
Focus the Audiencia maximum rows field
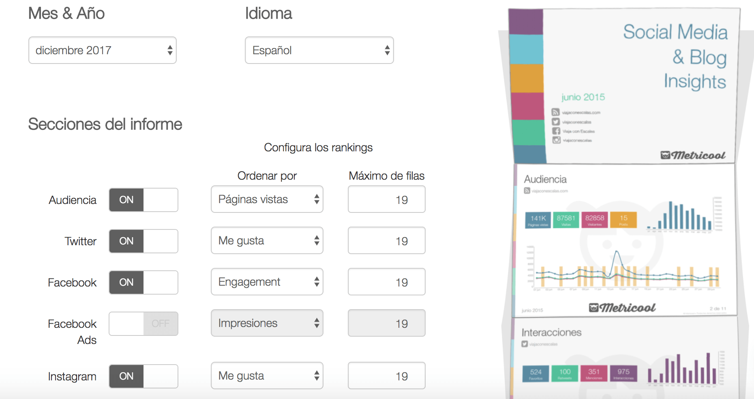point(386,199)
